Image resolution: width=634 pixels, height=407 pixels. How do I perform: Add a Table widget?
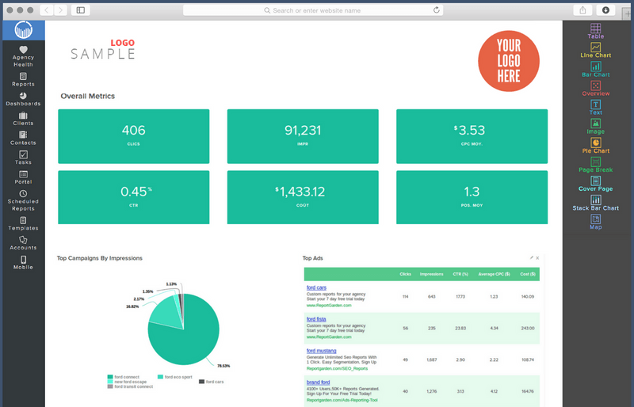[x=596, y=31]
